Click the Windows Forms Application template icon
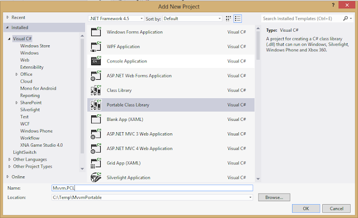The width and height of the screenshot is (358, 218). (96, 32)
